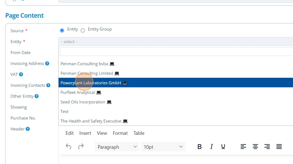Undo the last editor change
Image resolution: width=293 pixels, height=164 pixels.
[68, 147]
